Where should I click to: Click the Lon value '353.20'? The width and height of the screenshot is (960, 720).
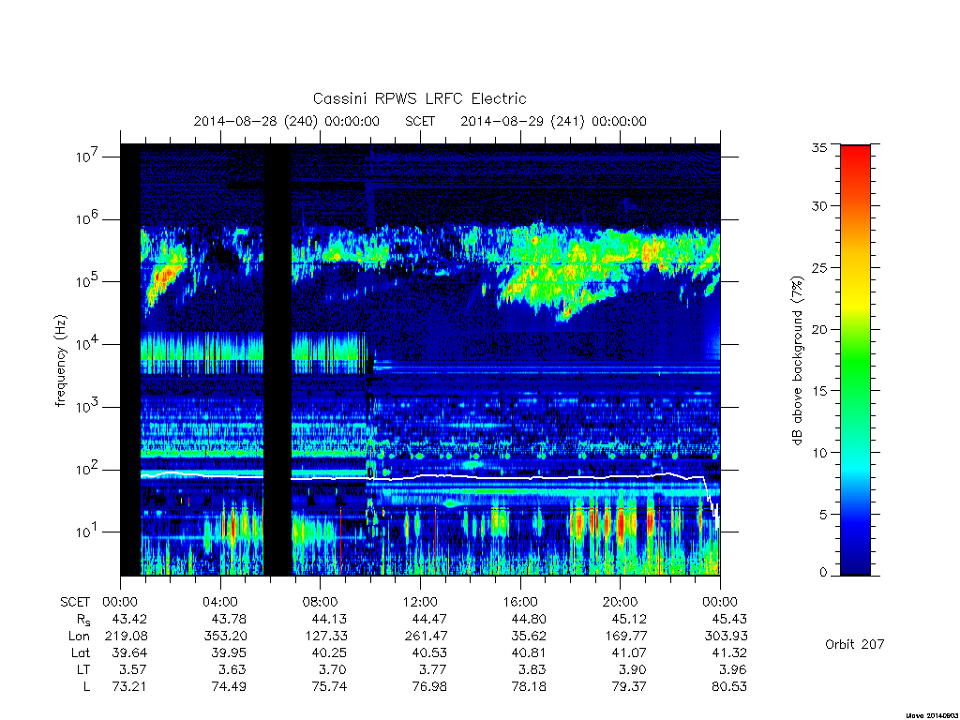pyautogui.click(x=225, y=637)
